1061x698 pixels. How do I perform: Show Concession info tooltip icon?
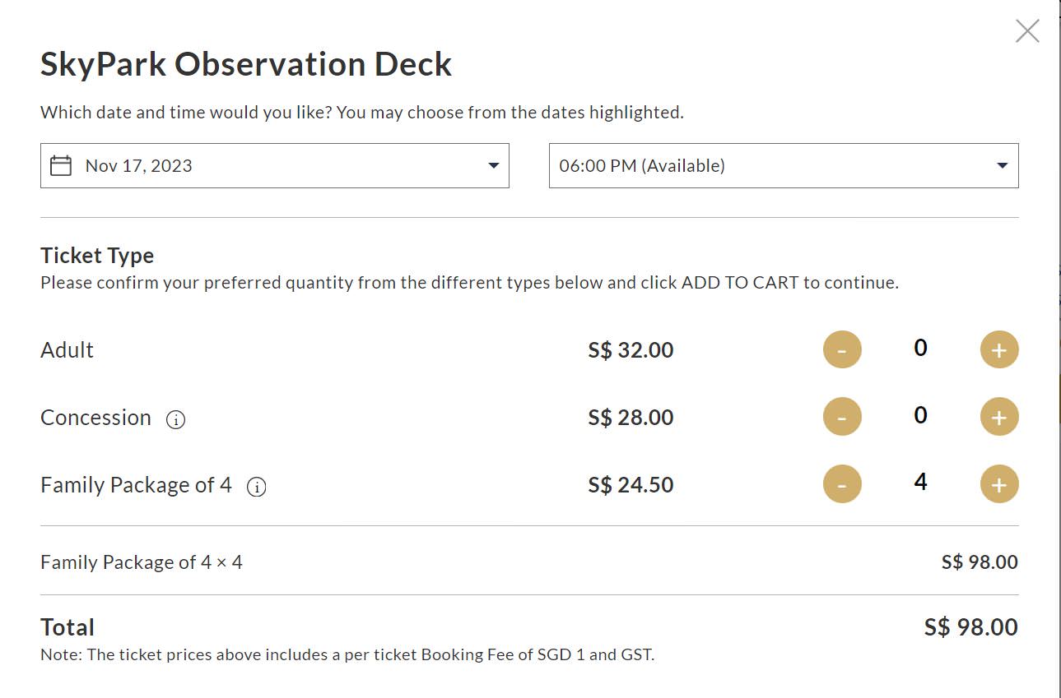pyautogui.click(x=175, y=419)
